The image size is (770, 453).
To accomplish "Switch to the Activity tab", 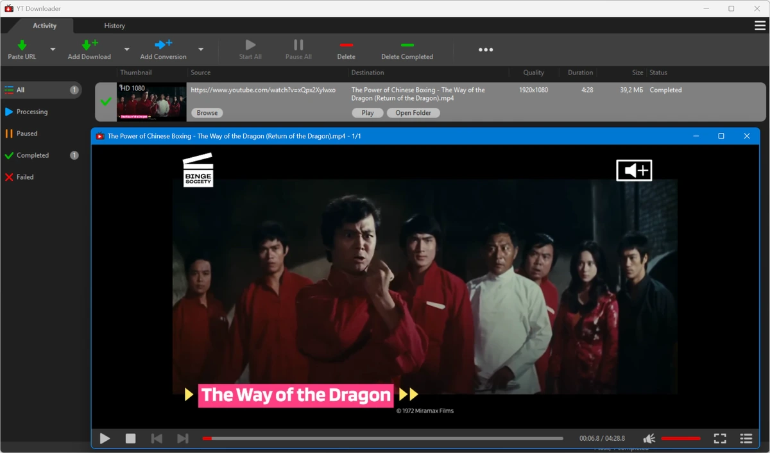I will click(45, 26).
